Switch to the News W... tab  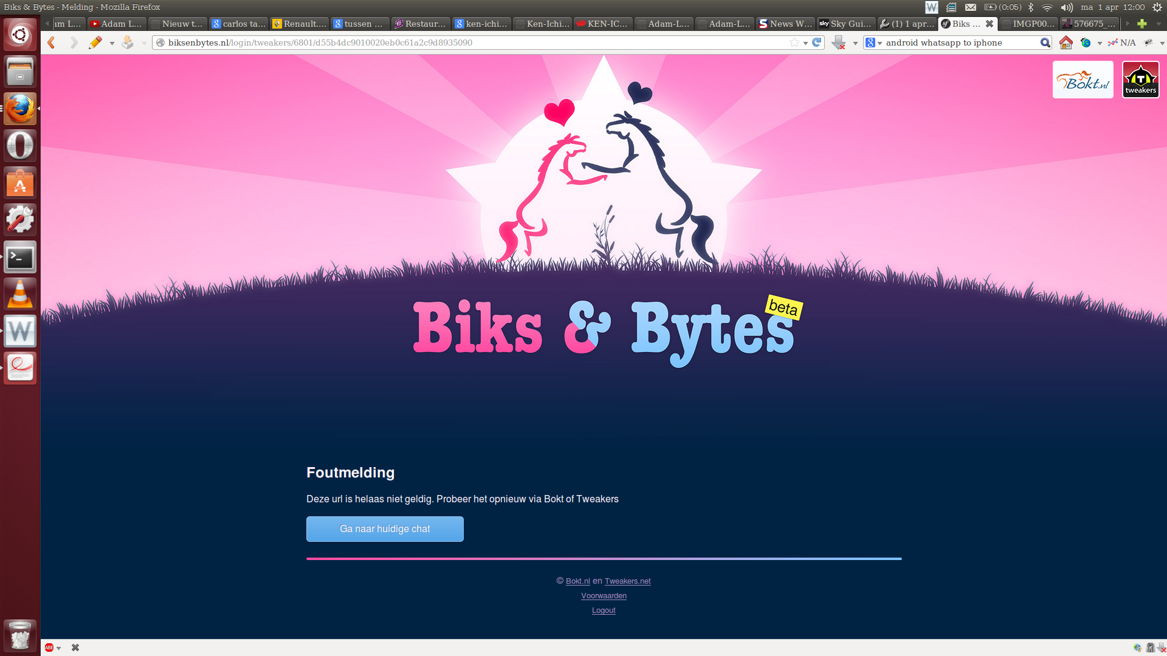(785, 24)
